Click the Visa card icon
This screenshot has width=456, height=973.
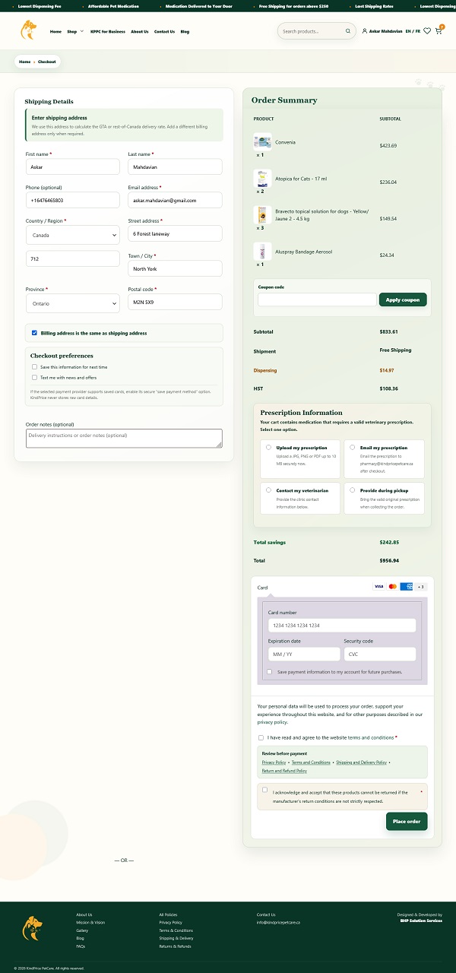(x=378, y=587)
